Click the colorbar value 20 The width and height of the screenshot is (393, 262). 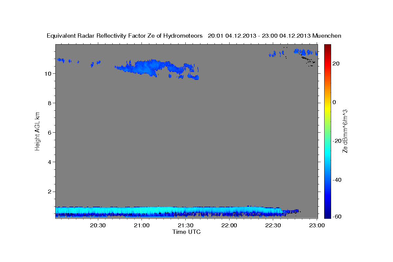[336, 64]
